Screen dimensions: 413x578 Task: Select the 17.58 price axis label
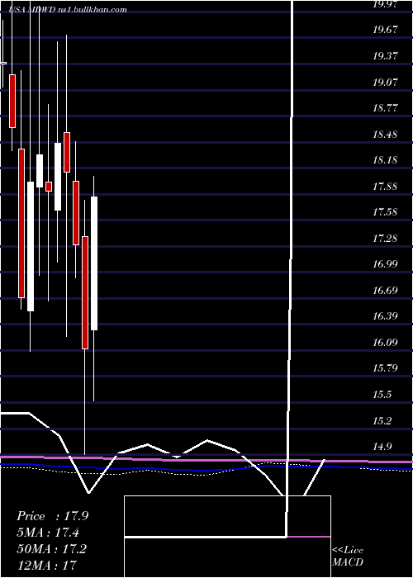click(385, 212)
